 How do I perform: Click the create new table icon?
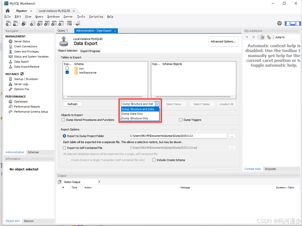tap(40, 23)
